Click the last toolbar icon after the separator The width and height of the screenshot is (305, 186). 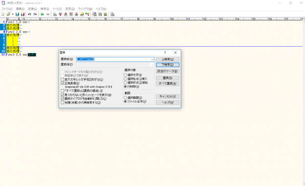tap(112, 14)
